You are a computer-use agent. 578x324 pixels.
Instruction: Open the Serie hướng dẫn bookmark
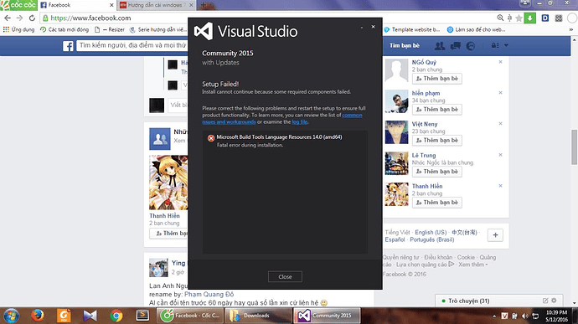(x=158, y=29)
